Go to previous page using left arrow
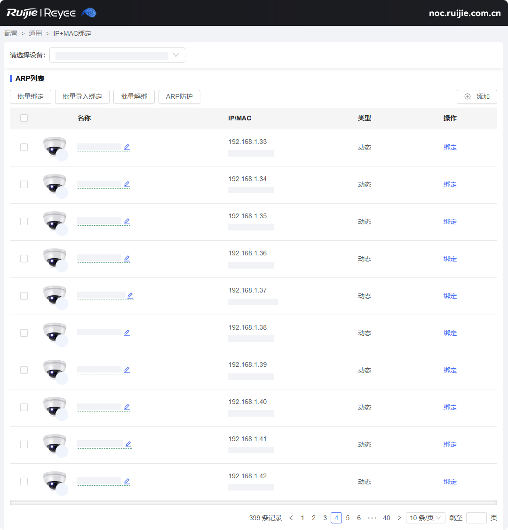The width and height of the screenshot is (508, 530). coord(291,518)
